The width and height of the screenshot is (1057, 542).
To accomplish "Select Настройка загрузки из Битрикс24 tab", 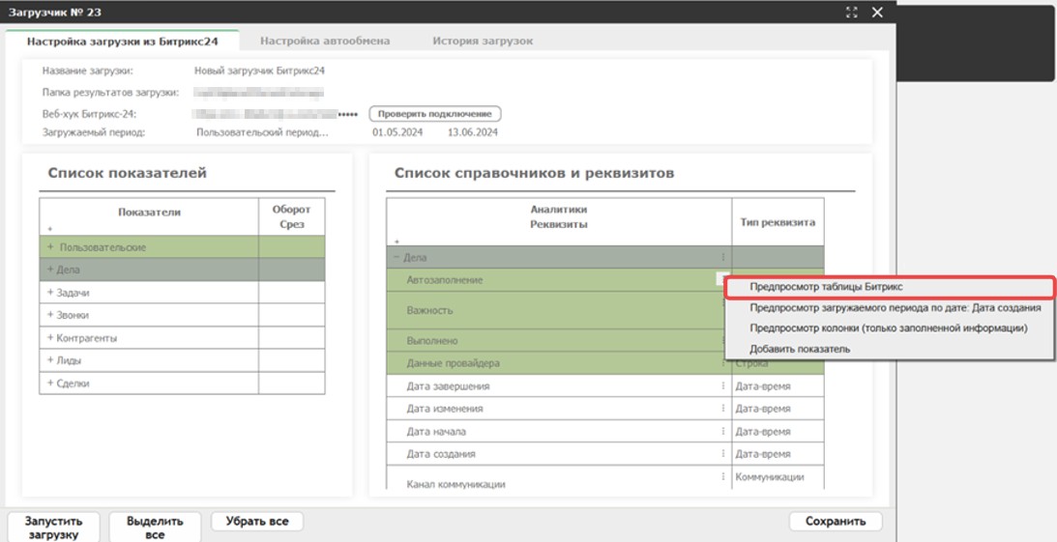I will [x=123, y=41].
